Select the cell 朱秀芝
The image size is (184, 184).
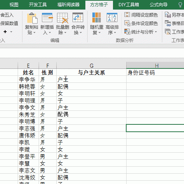tap(28, 114)
